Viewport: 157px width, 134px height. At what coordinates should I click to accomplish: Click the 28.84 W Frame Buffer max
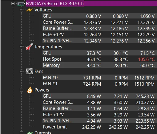pyautogui.click(x=147, y=109)
